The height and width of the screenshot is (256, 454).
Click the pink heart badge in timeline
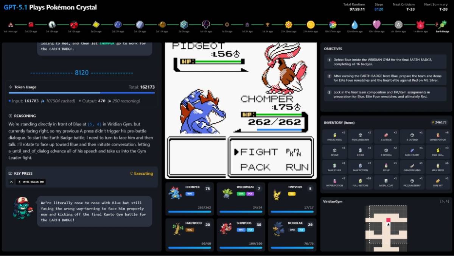(x=376, y=25)
